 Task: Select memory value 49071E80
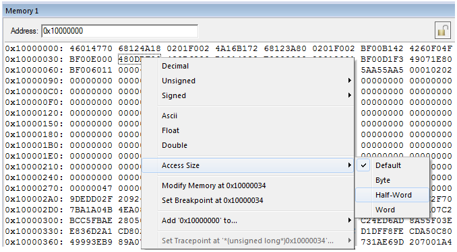coord(431,59)
